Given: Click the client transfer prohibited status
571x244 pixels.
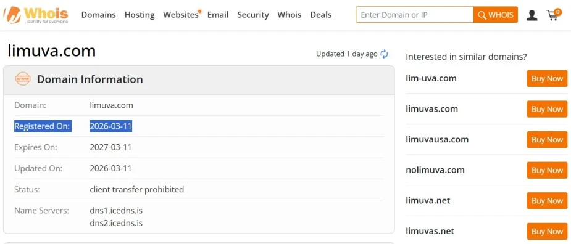Looking at the screenshot, I should pyautogui.click(x=137, y=190).
